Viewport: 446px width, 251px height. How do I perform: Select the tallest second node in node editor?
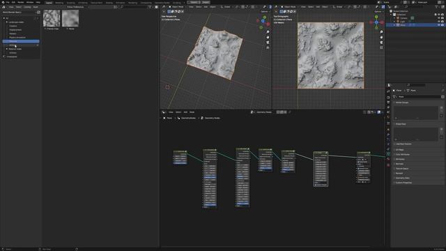click(210, 178)
